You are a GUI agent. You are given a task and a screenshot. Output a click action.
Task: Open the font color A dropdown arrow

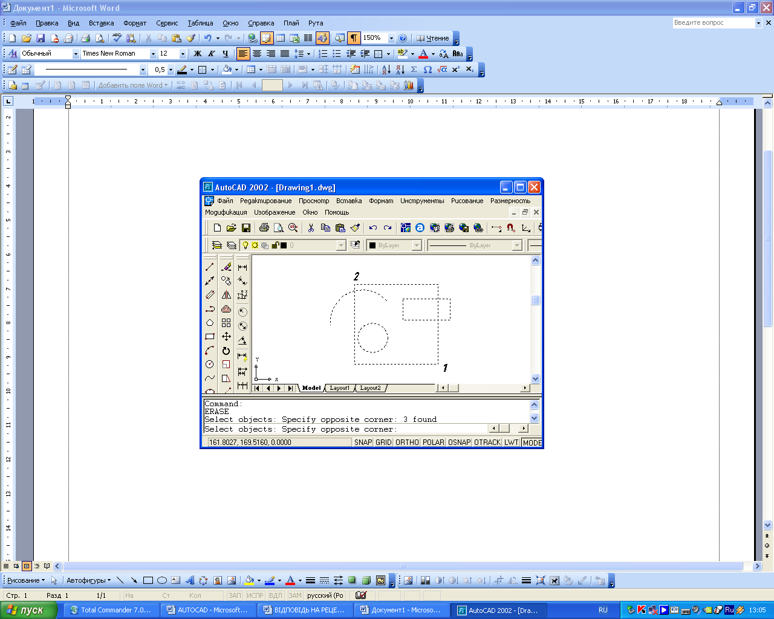tap(433, 54)
